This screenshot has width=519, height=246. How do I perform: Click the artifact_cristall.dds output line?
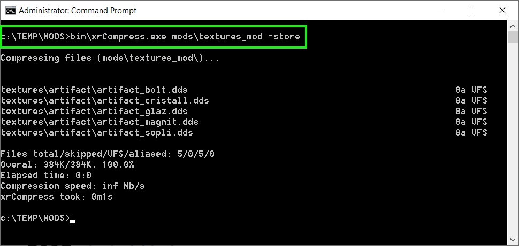(x=105, y=101)
